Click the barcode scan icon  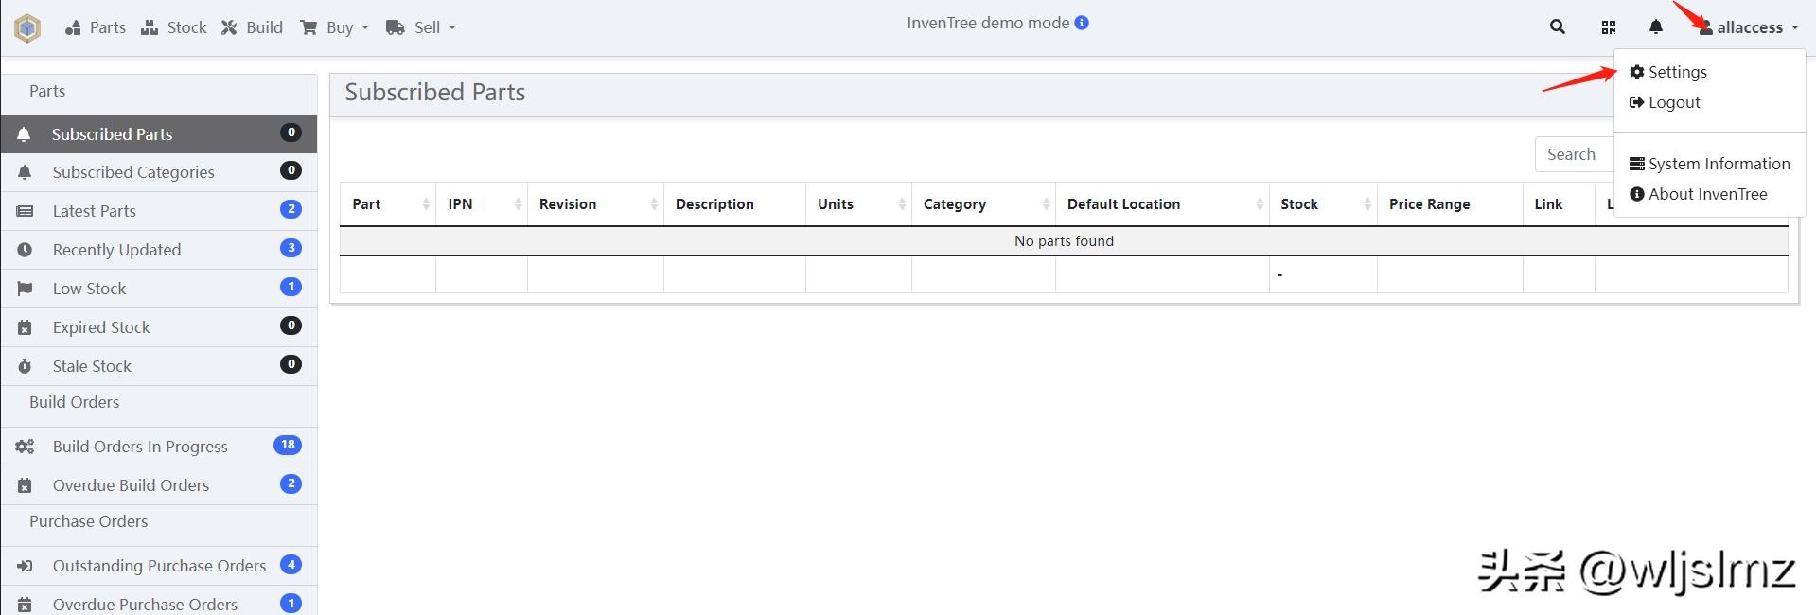click(1608, 27)
